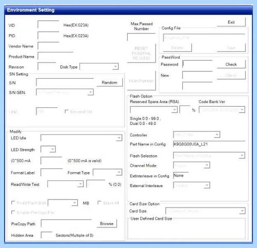Click the Browse button
The height and width of the screenshot is (248, 257).
point(107,224)
